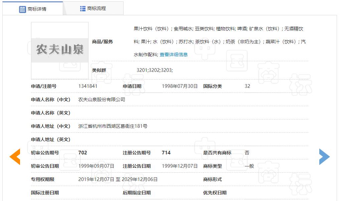Select the exclusive right period date range

click(x=118, y=179)
